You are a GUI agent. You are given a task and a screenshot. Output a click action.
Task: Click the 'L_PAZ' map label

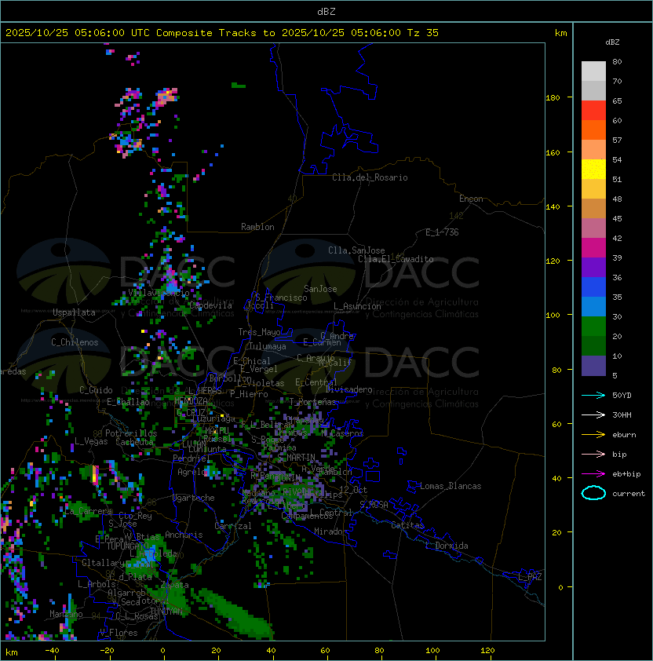tap(530, 577)
